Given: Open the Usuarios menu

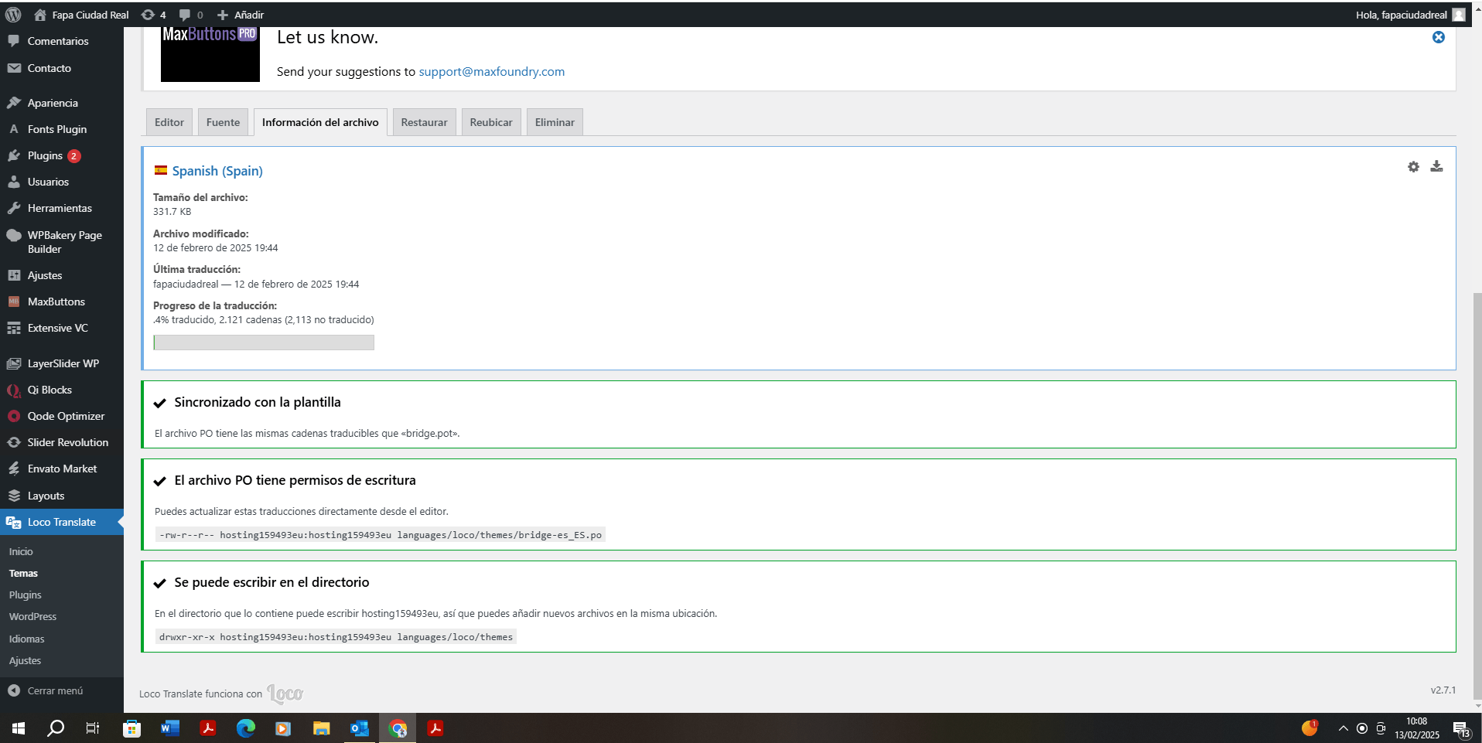Looking at the screenshot, I should [x=62, y=182].
